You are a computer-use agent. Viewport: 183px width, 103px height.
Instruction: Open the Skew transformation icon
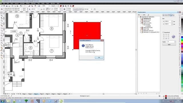tap(174, 15)
